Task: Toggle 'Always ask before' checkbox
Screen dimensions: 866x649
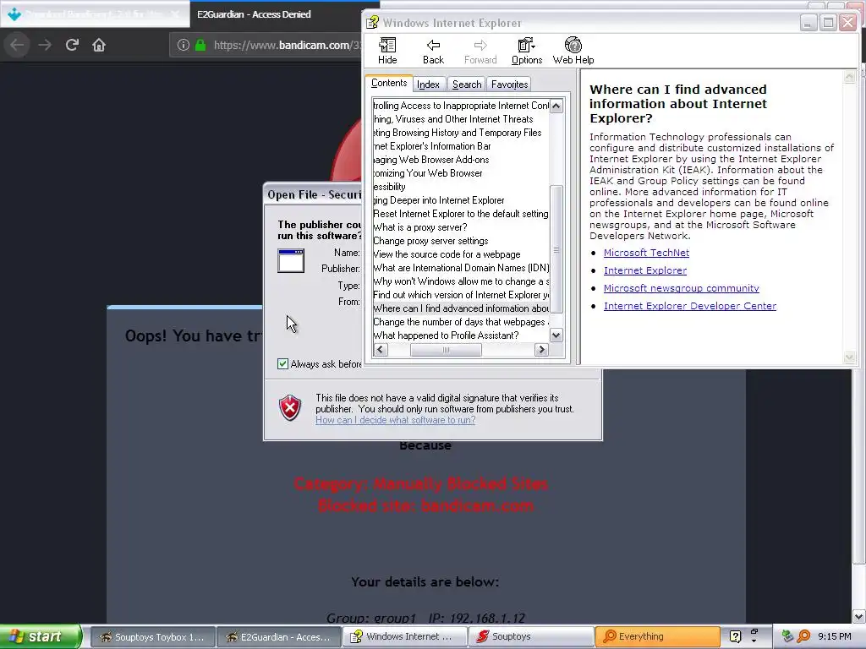Action: (282, 363)
